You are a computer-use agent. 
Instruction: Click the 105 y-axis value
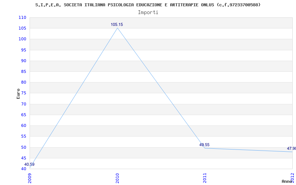pyautogui.click(x=22, y=28)
